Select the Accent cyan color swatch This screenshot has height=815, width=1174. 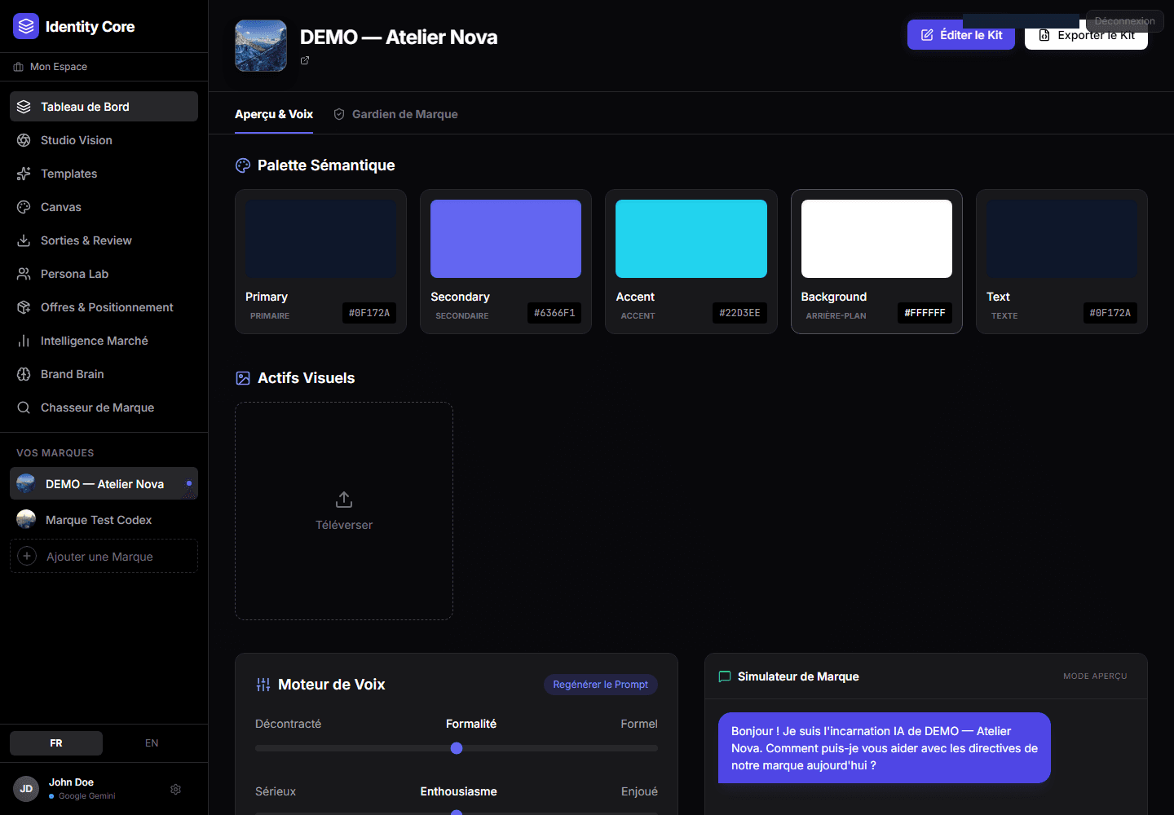pyautogui.click(x=691, y=239)
